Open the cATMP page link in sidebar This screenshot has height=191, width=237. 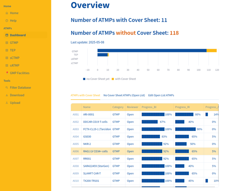[14, 66]
